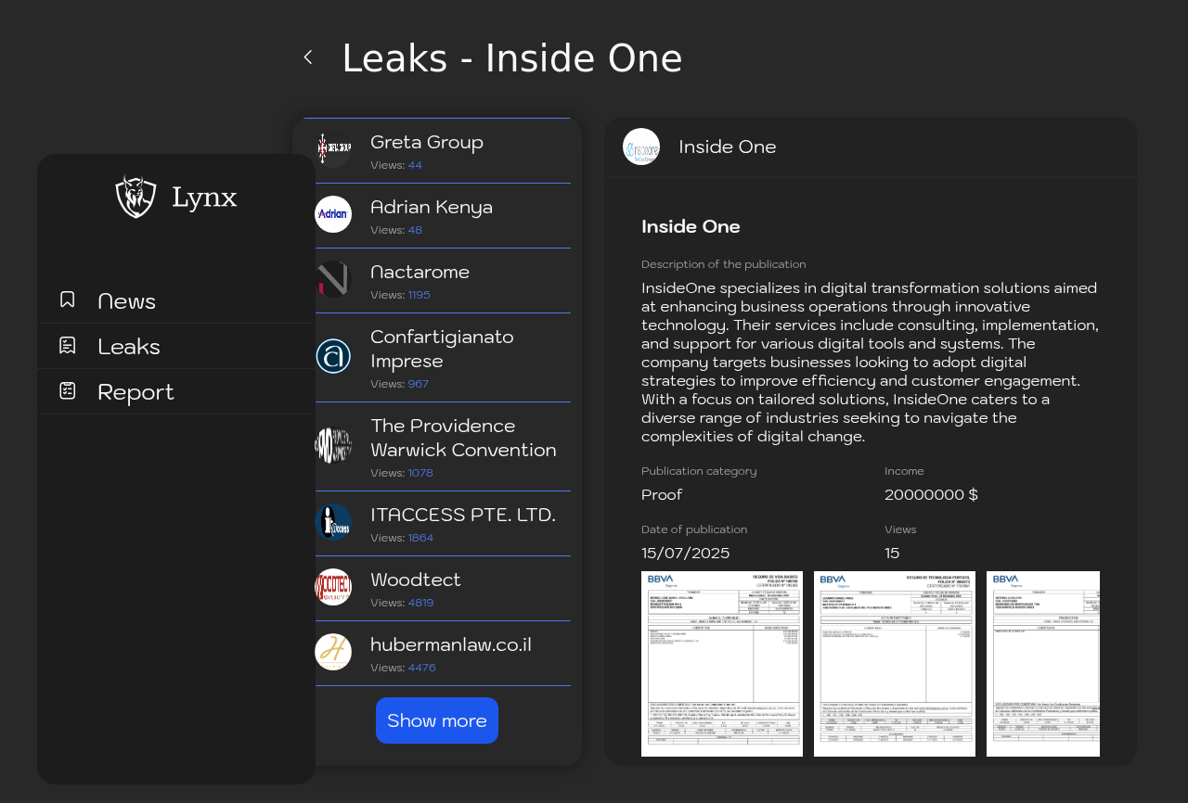This screenshot has height=803, width=1188.
Task: Click the Proof publication category value
Action: (662, 495)
